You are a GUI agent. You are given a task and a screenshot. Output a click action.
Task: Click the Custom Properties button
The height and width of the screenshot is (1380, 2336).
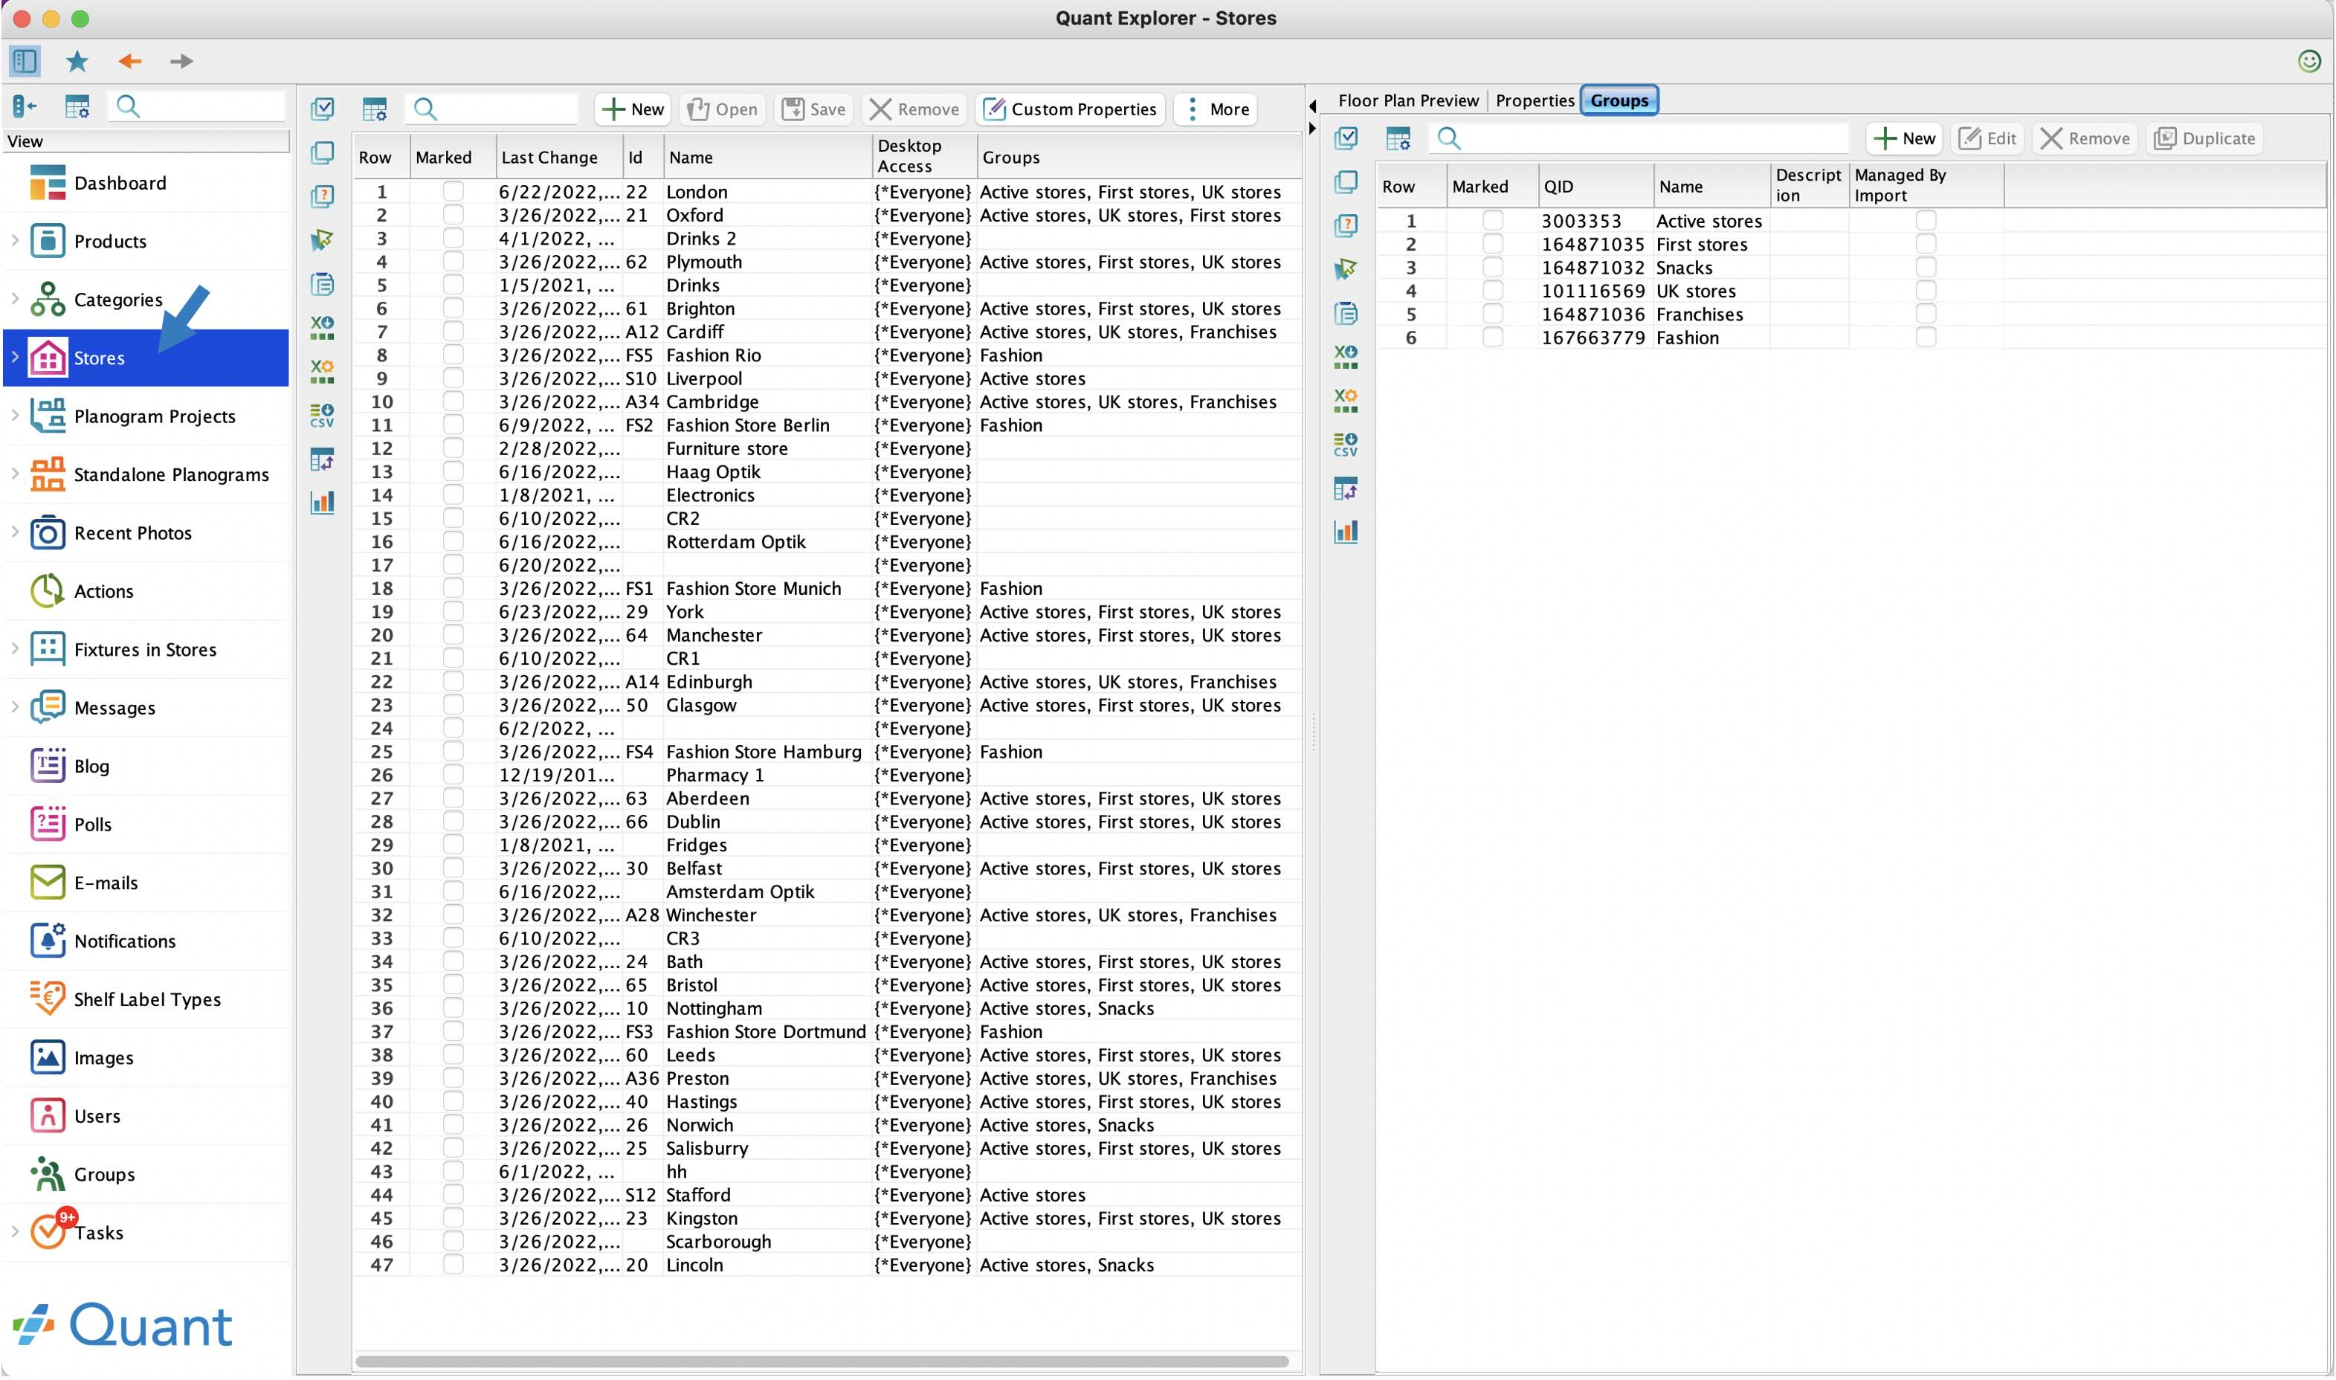(x=1070, y=109)
